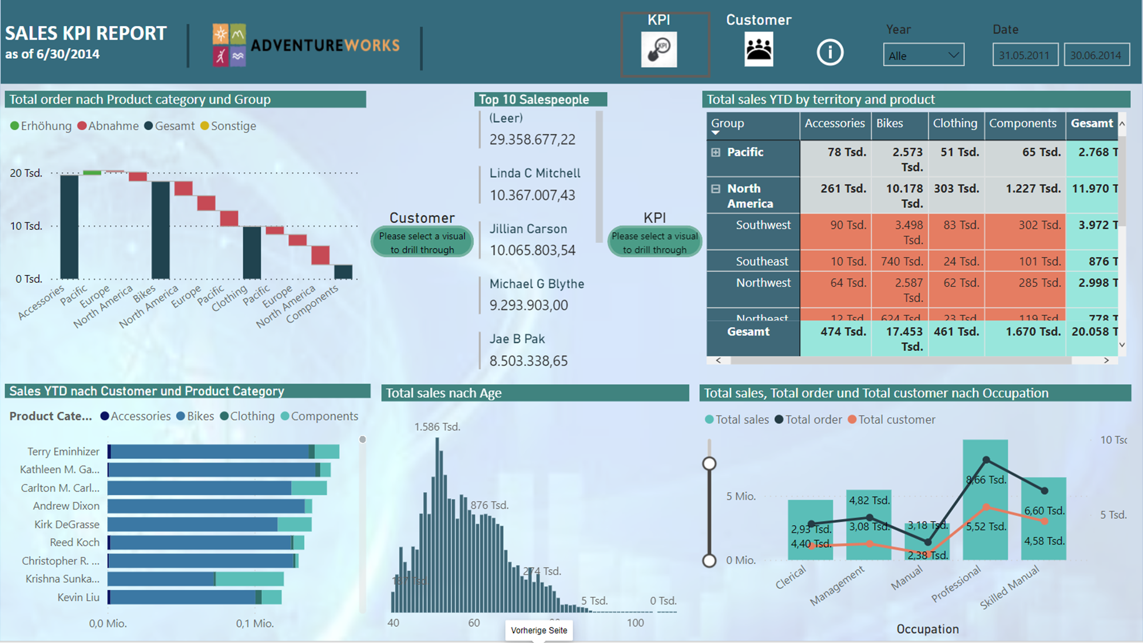Select Kevin Liu customer bar

[x=195, y=597]
